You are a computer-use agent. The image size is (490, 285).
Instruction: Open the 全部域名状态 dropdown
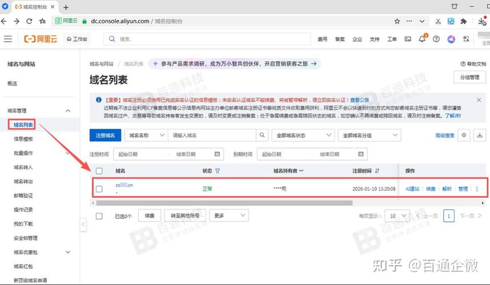point(303,135)
